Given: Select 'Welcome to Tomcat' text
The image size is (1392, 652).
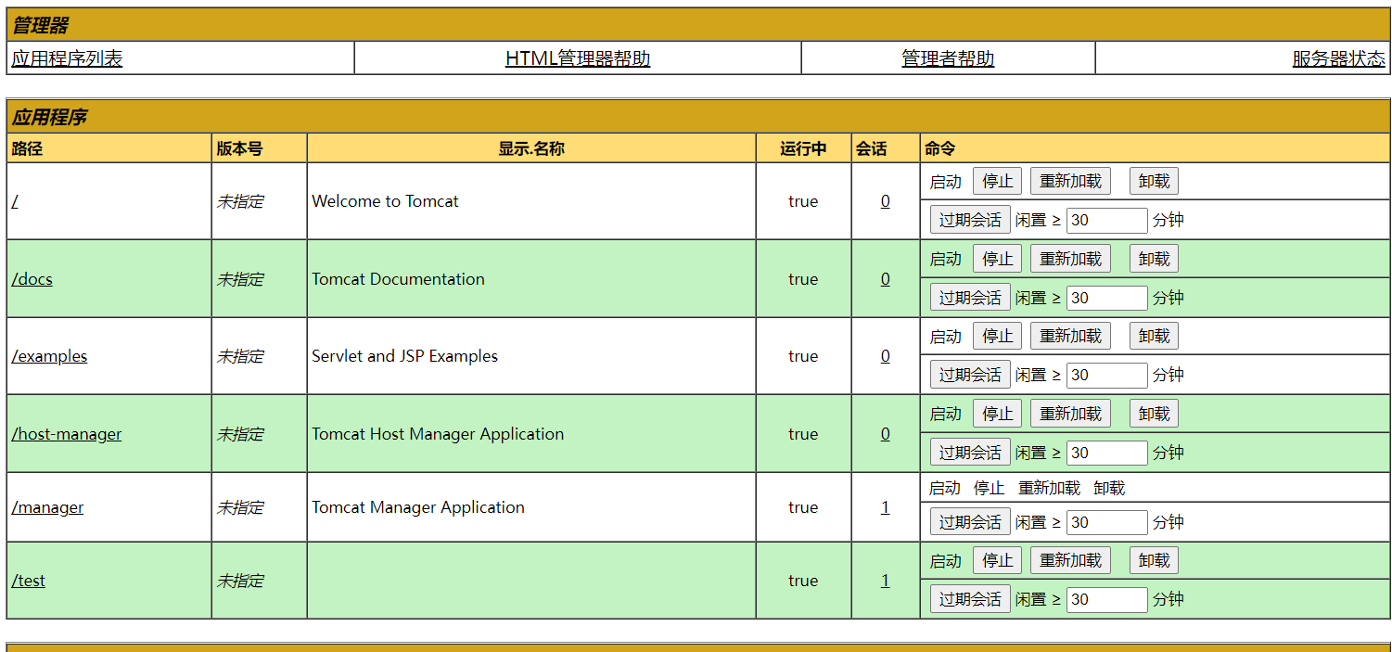Looking at the screenshot, I should [x=385, y=201].
